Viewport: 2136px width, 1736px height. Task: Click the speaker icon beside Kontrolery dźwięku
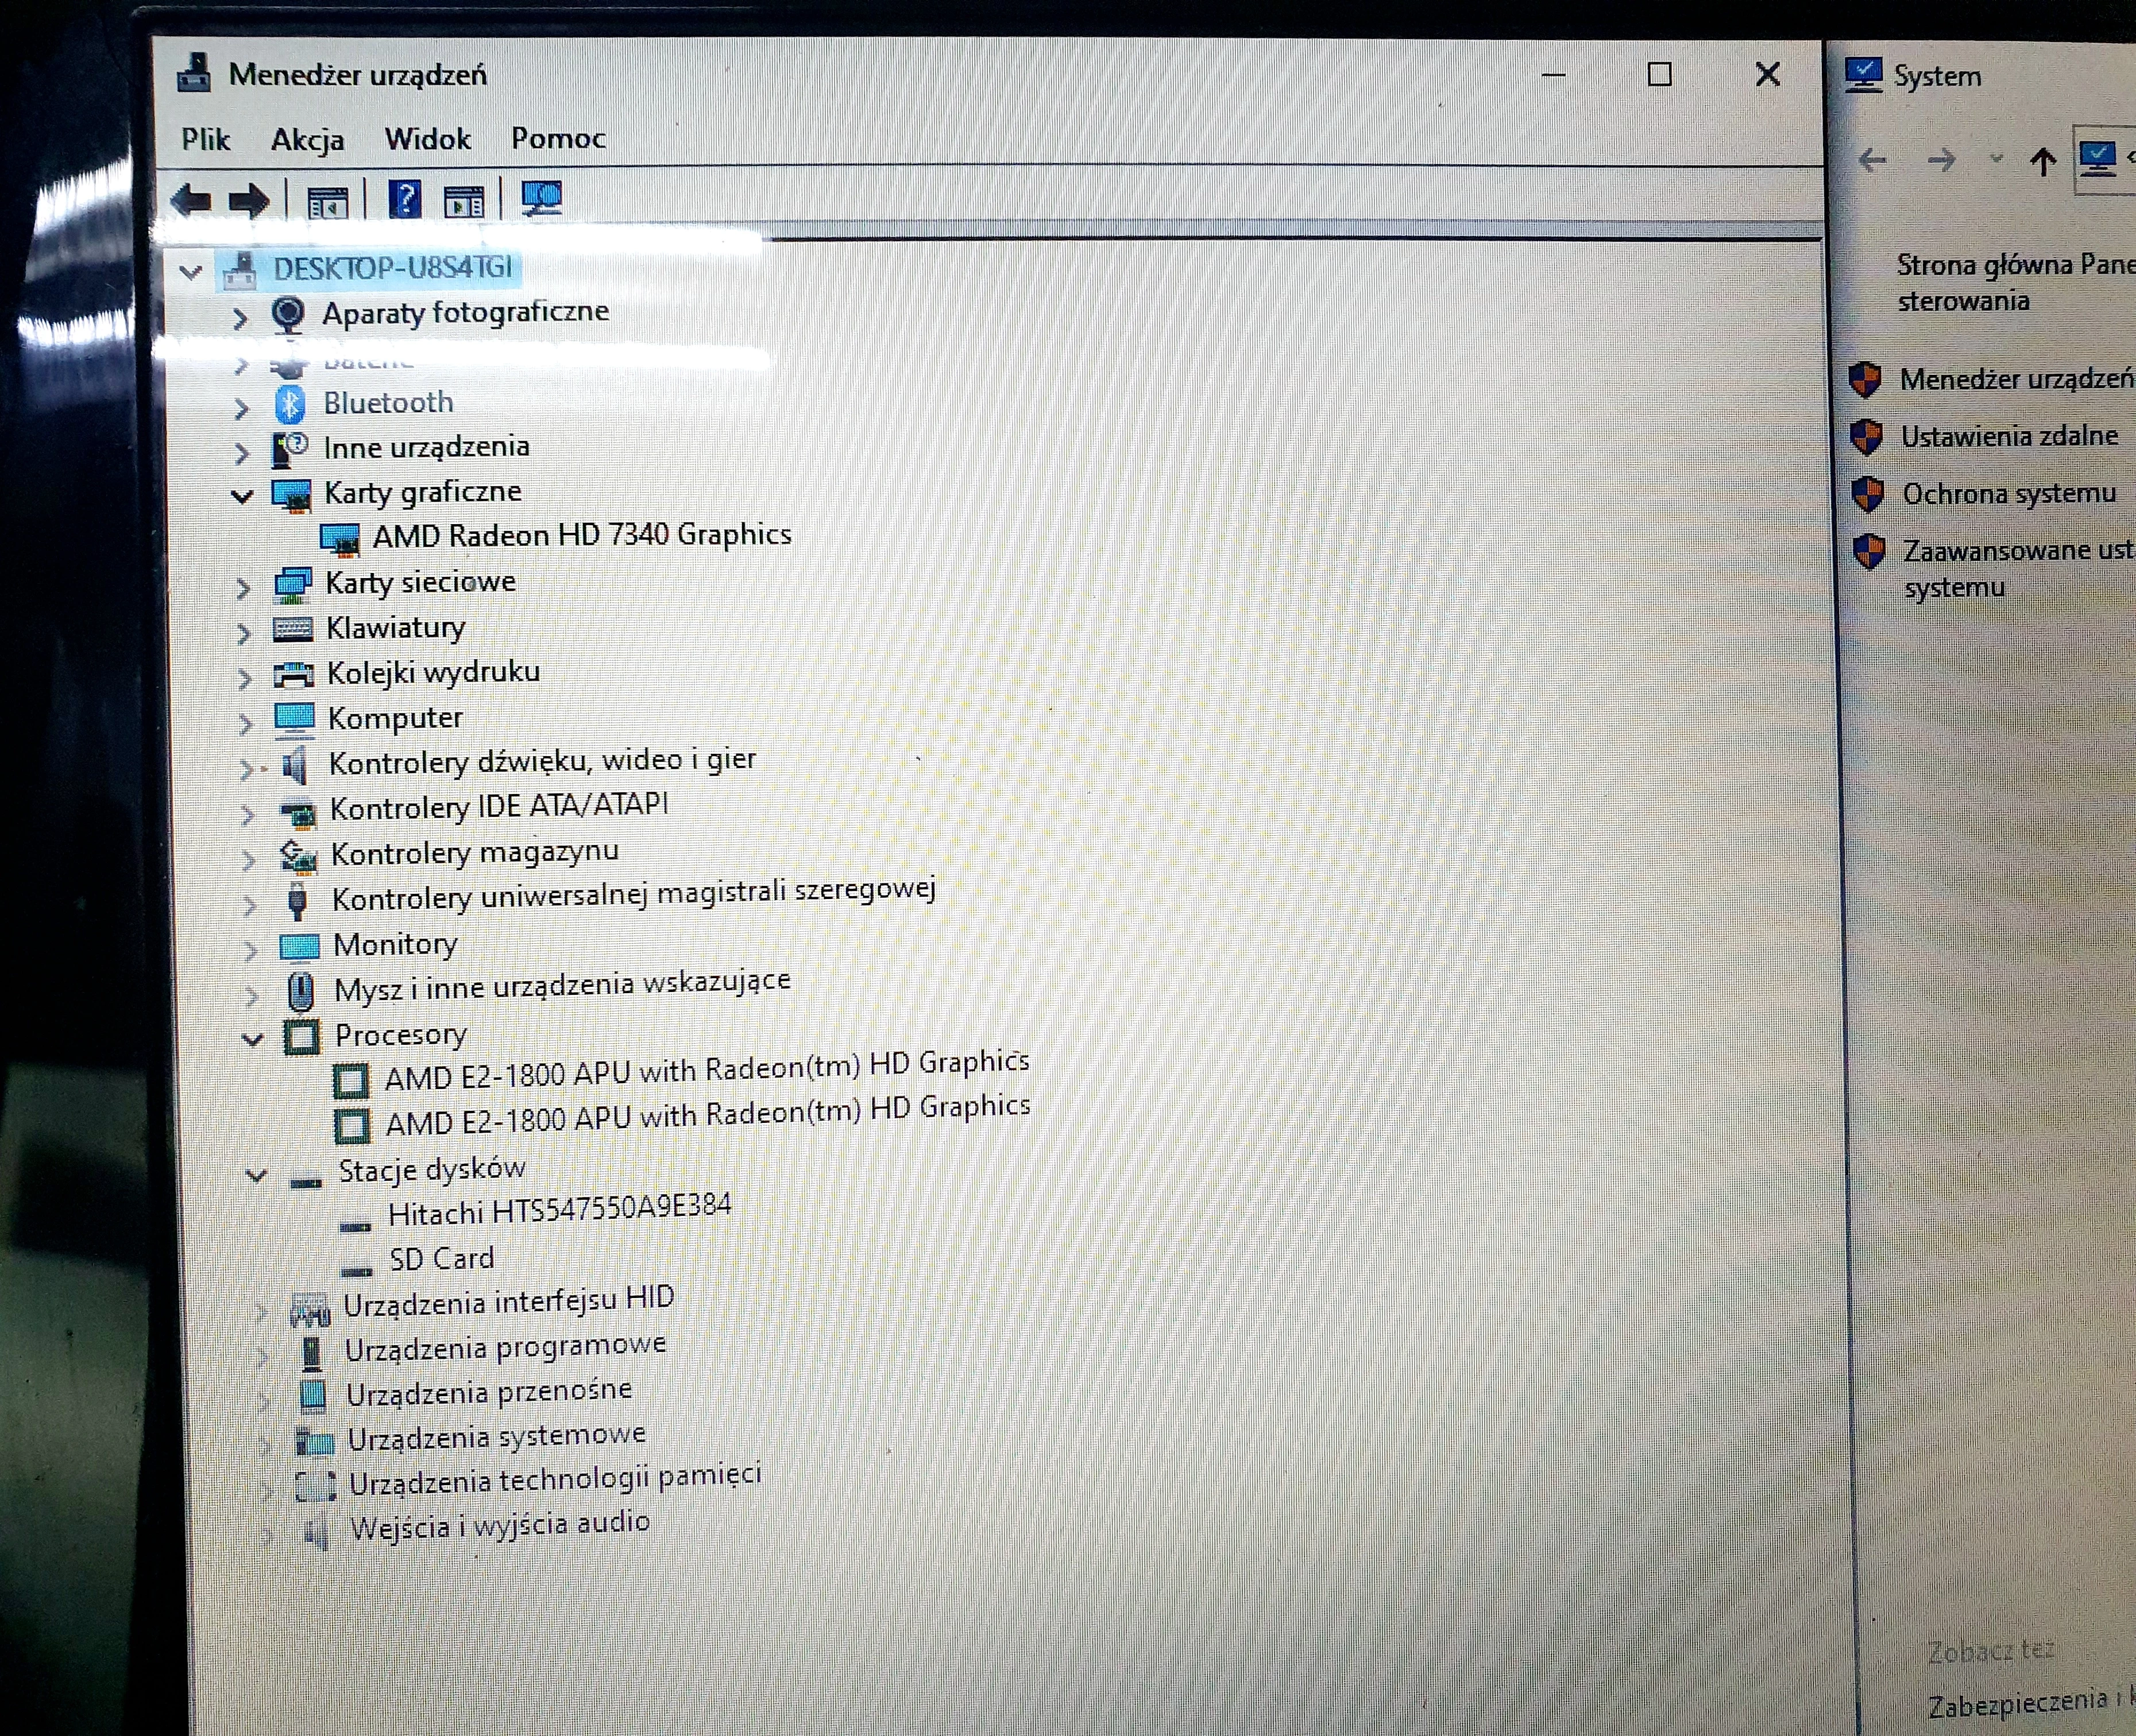point(294,765)
